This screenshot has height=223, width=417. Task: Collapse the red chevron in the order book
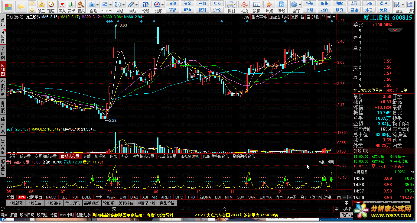(x=395, y=30)
